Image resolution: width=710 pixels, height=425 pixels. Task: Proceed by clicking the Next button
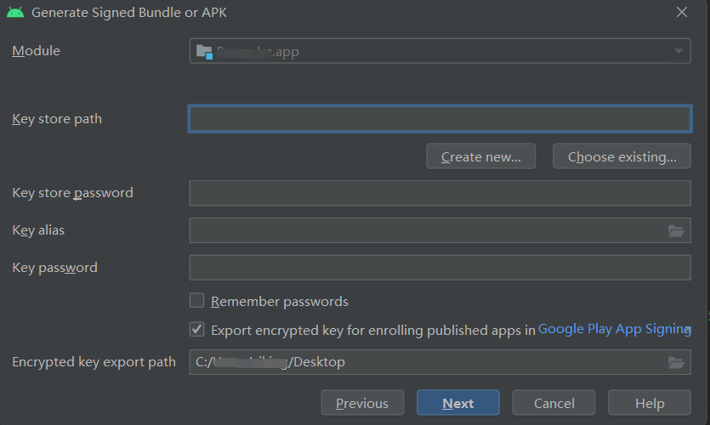[458, 403]
